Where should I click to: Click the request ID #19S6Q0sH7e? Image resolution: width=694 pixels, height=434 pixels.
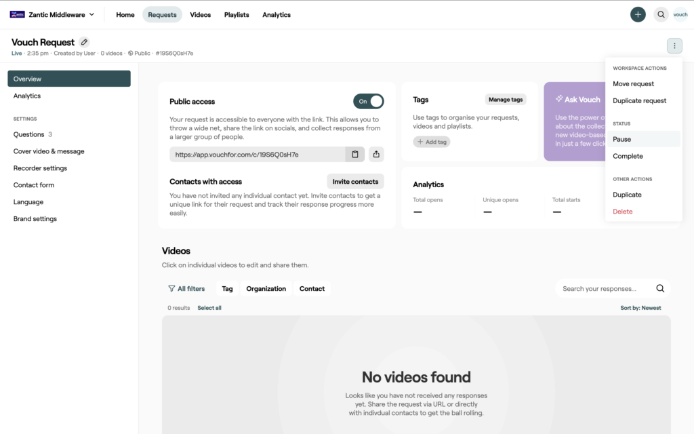174,53
